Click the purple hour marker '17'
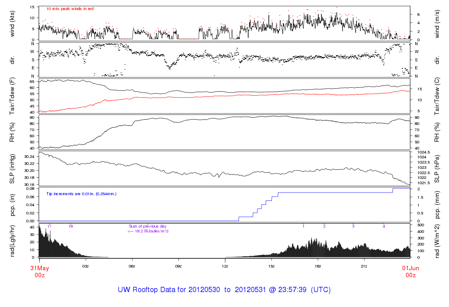 (49, 226)
